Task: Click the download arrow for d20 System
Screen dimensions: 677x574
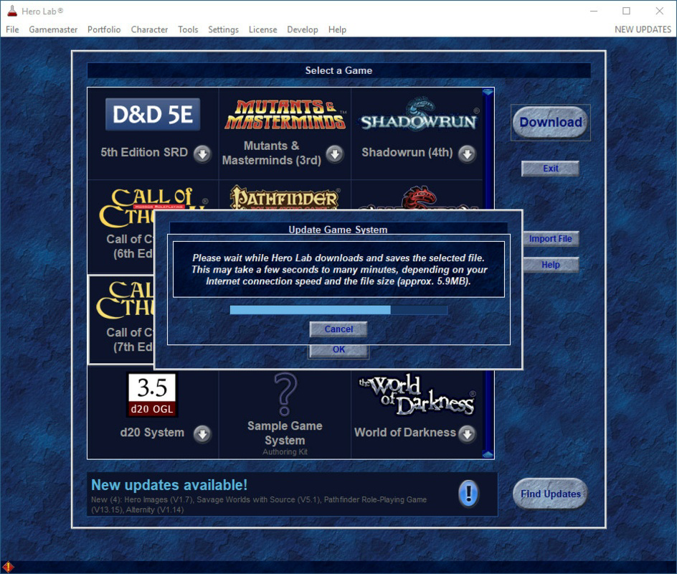Action: click(x=202, y=433)
